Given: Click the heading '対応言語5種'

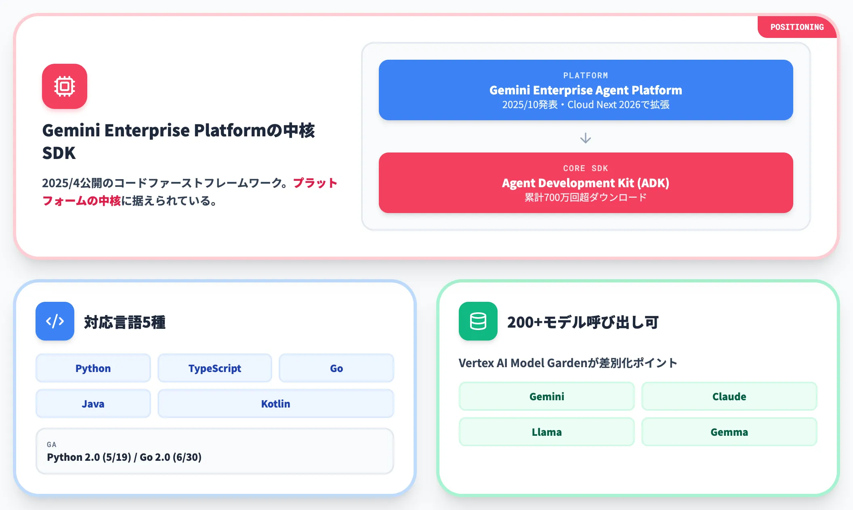Looking at the screenshot, I should pos(125,322).
